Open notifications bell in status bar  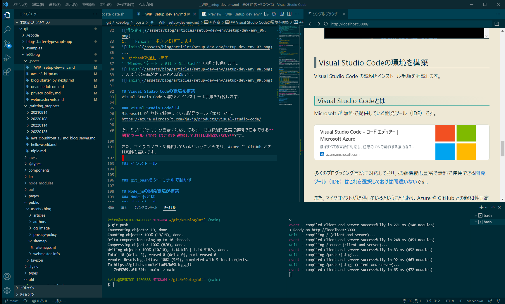(x=499, y=301)
